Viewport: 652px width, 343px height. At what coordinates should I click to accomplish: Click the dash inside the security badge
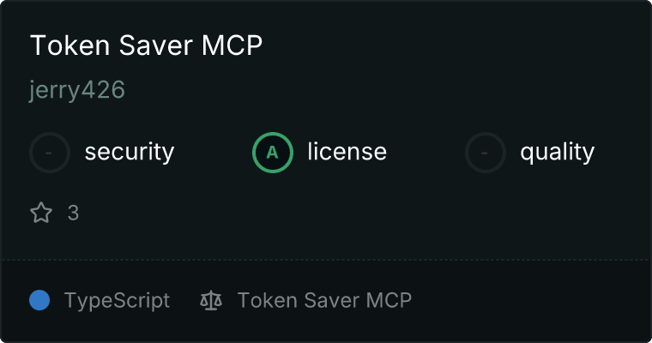coord(49,153)
